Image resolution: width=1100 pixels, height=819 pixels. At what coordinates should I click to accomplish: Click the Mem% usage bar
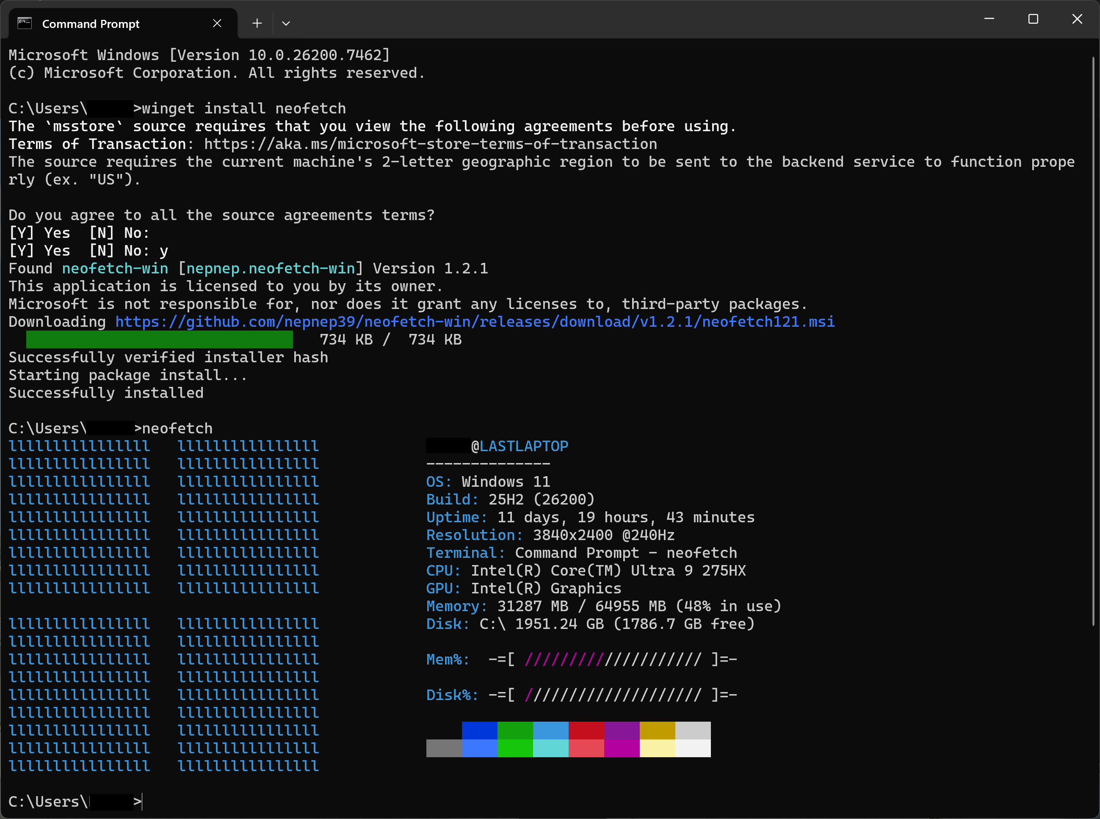click(x=613, y=659)
